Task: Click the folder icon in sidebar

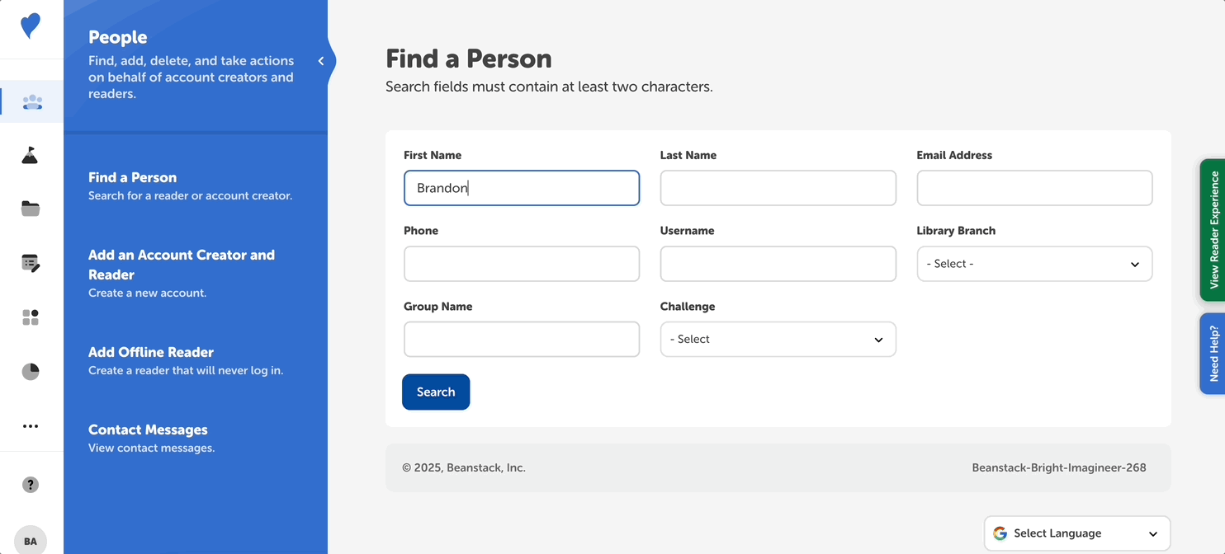Action: point(31,209)
